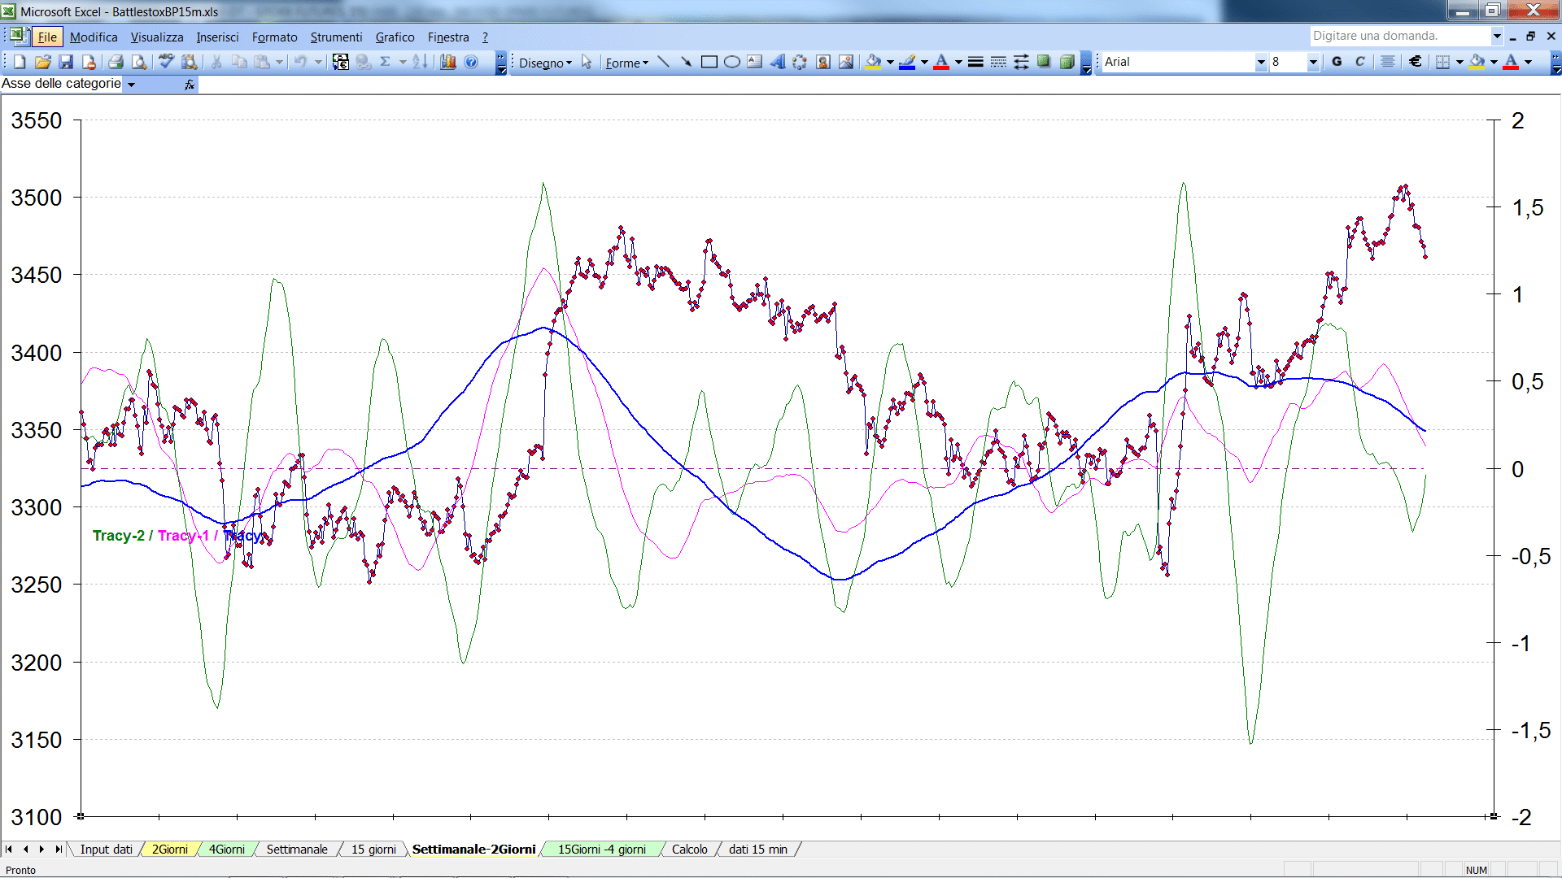
Task: Open the 'Asse delle categorie' name box dropdown
Action: click(x=131, y=85)
